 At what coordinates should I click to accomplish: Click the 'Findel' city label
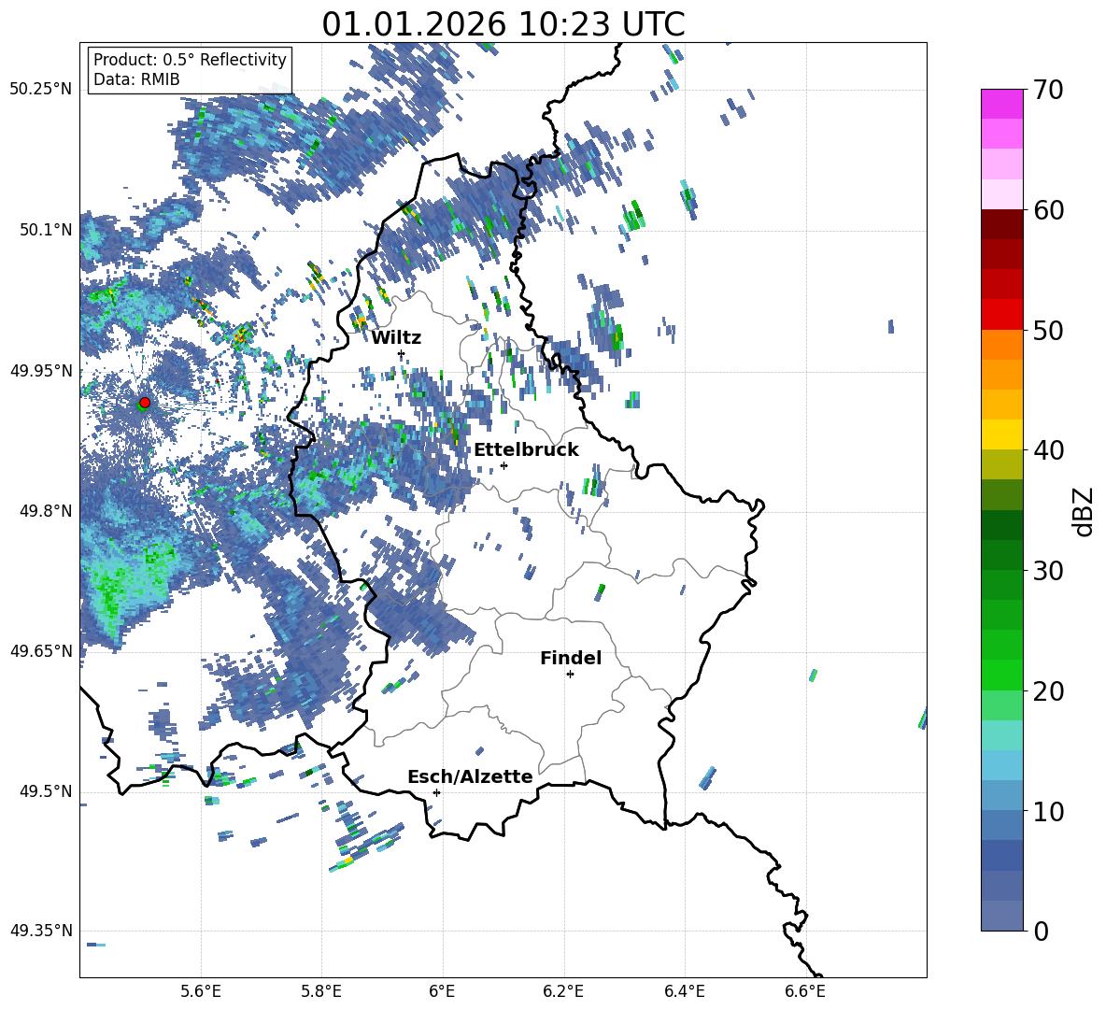click(x=571, y=658)
